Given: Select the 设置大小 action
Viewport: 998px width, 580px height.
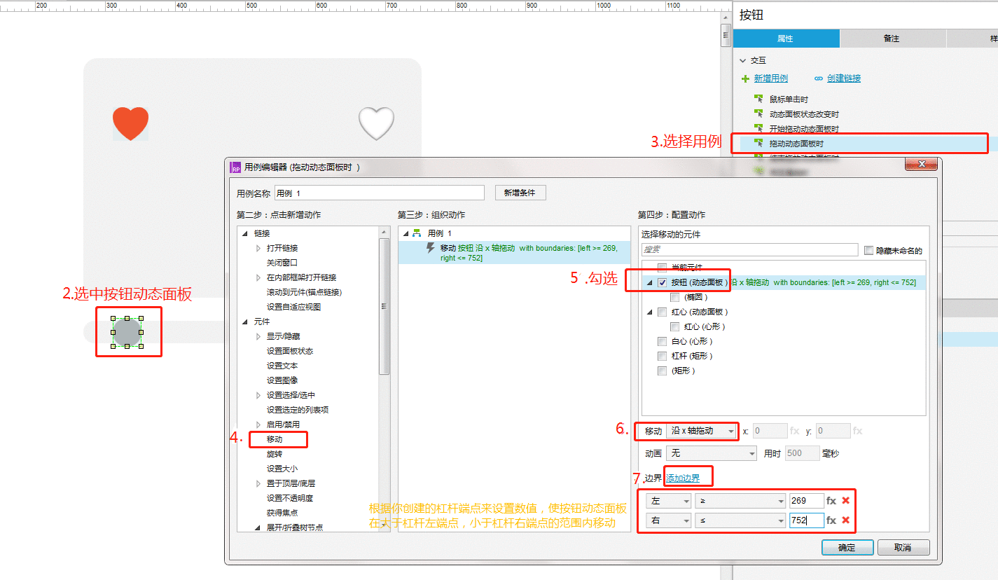Looking at the screenshot, I should click(282, 469).
